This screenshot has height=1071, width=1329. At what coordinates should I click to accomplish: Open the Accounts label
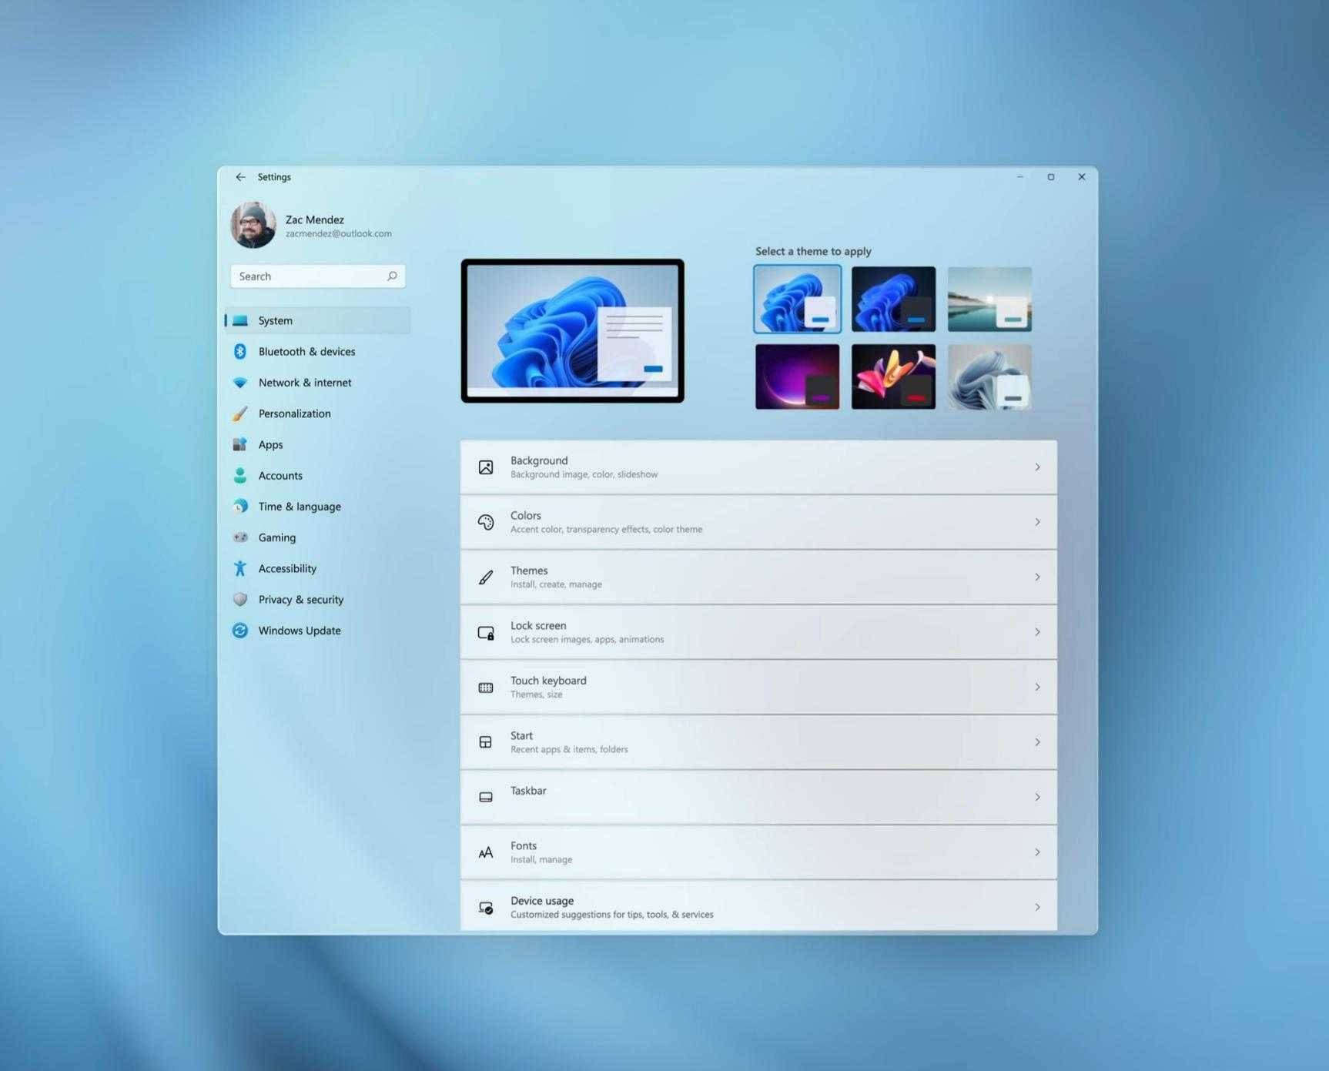(280, 476)
